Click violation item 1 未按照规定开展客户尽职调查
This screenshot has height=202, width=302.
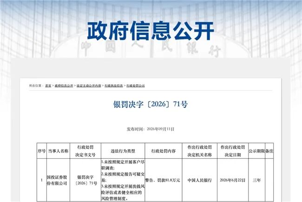coord(123,165)
